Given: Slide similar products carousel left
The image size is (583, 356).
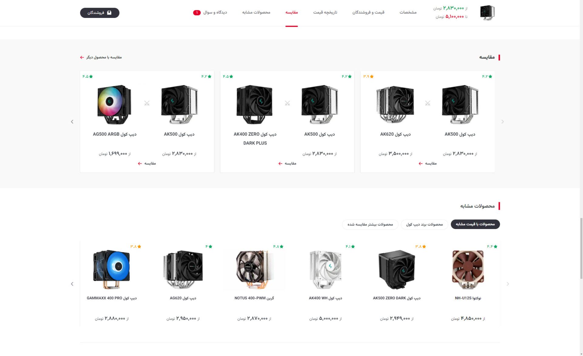Looking at the screenshot, I should coord(72,284).
